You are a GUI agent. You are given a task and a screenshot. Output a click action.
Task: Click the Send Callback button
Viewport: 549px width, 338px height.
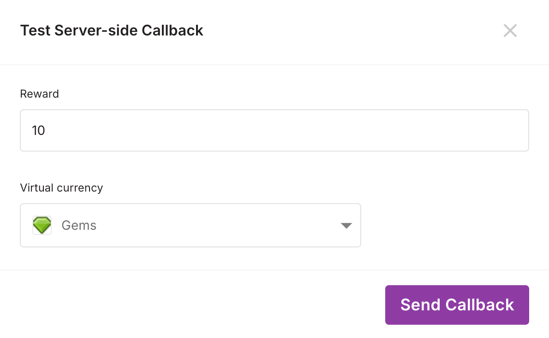(457, 304)
